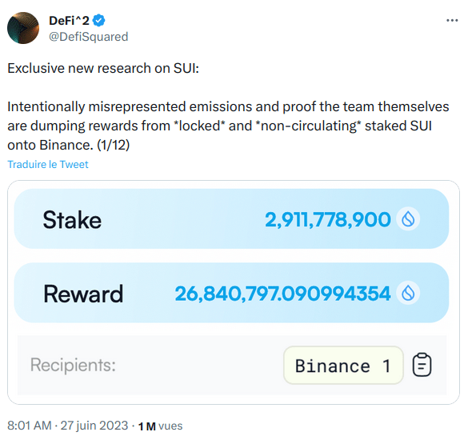Click the tweet text about SUI research

[x=228, y=106]
